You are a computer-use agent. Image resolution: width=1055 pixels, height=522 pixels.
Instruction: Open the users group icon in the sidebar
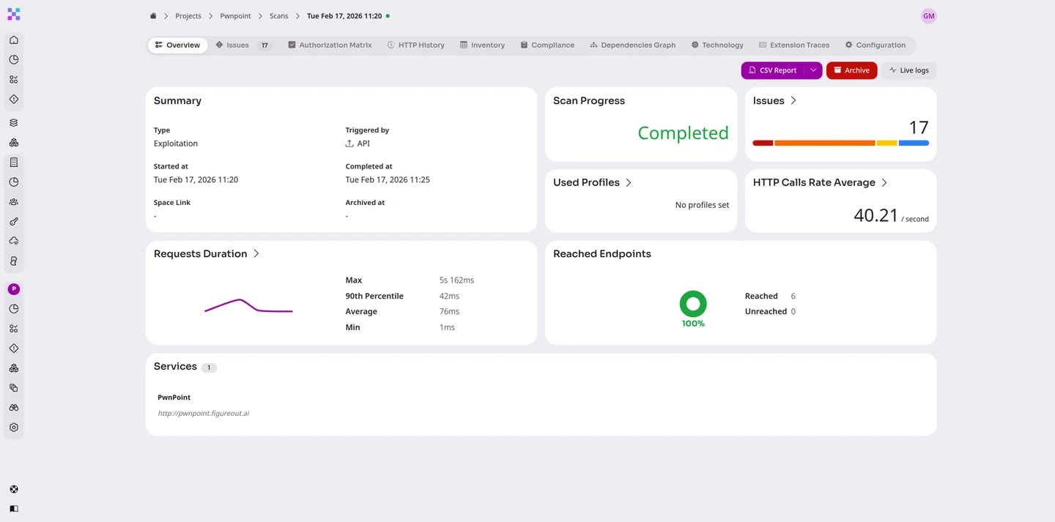(14, 202)
